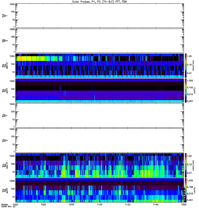199x212 pixels.
Task: Click the '10' y-tick of thb fff 2
Action: click(x=14, y=45)
